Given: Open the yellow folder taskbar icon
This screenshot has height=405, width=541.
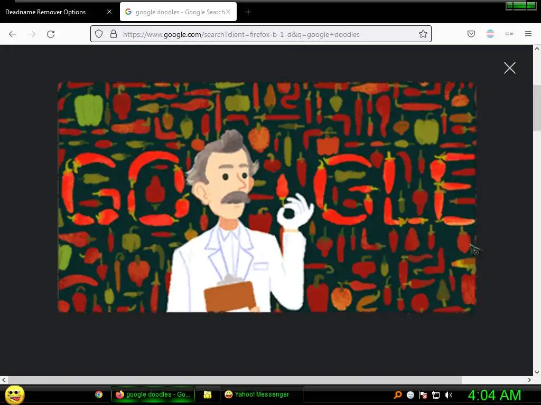Looking at the screenshot, I should 207,394.
